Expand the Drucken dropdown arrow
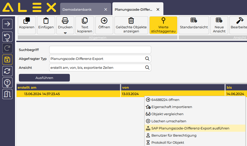247x146 pixels. click(x=65, y=33)
